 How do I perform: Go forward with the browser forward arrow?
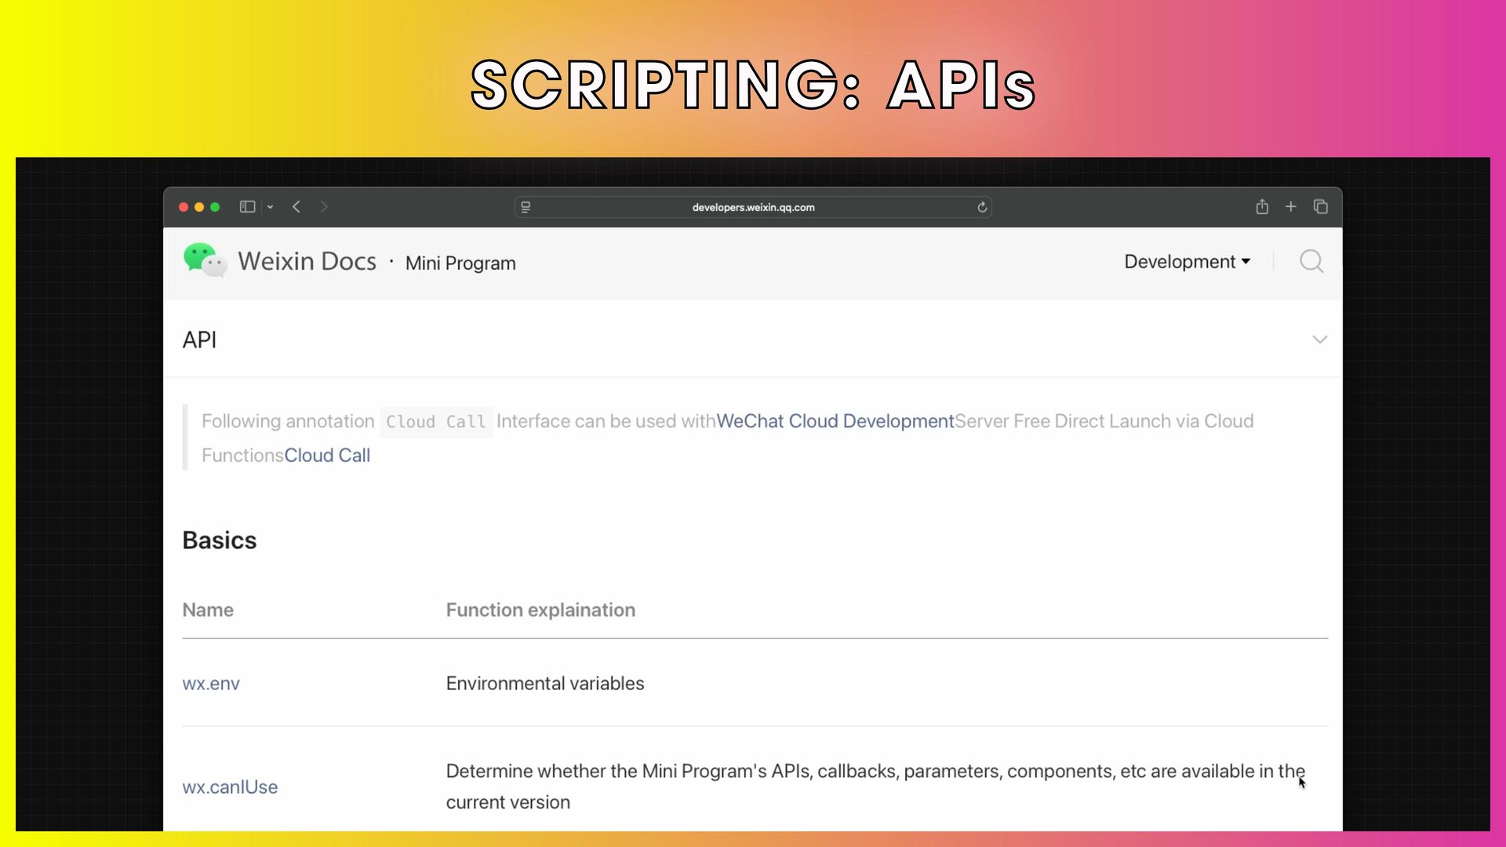[x=324, y=207]
